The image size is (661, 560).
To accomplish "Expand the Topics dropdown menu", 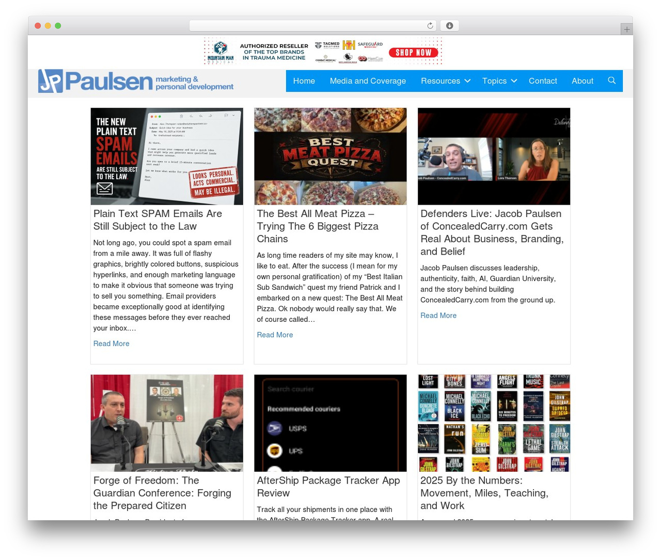I will click(499, 81).
